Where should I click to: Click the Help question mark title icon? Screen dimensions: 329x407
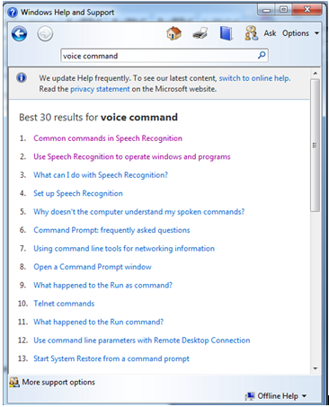[13, 13]
